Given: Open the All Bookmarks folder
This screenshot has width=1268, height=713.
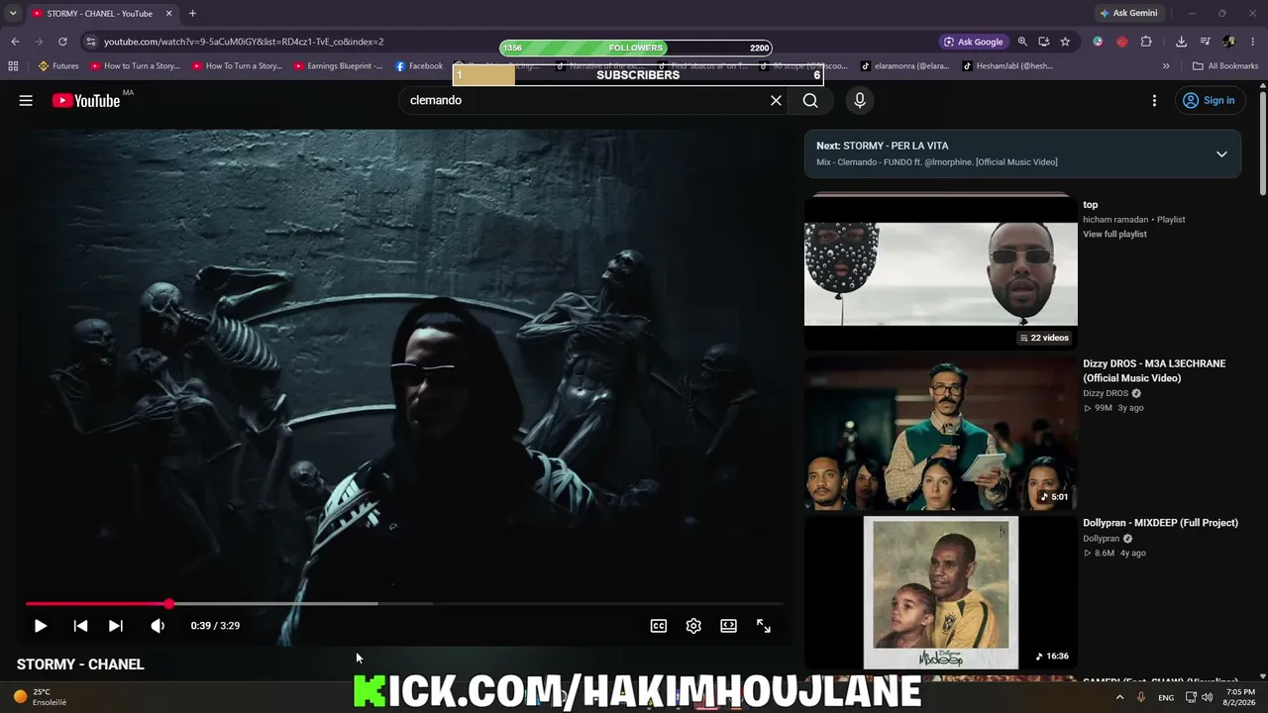Looking at the screenshot, I should pyautogui.click(x=1225, y=66).
